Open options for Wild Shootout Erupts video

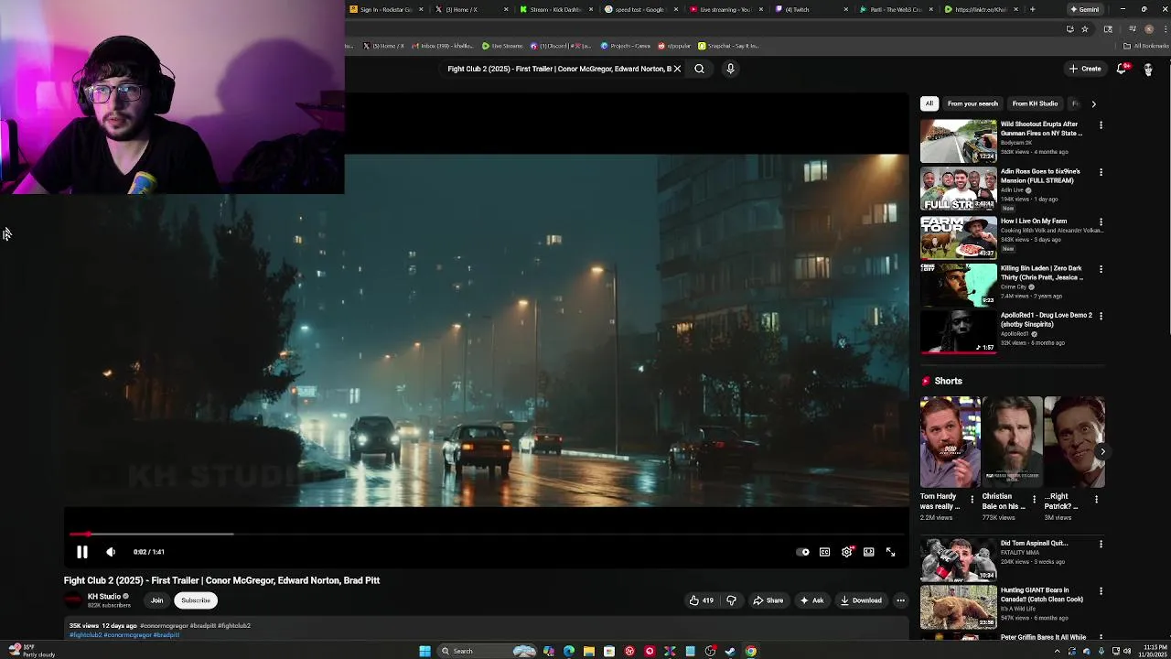1101,125
